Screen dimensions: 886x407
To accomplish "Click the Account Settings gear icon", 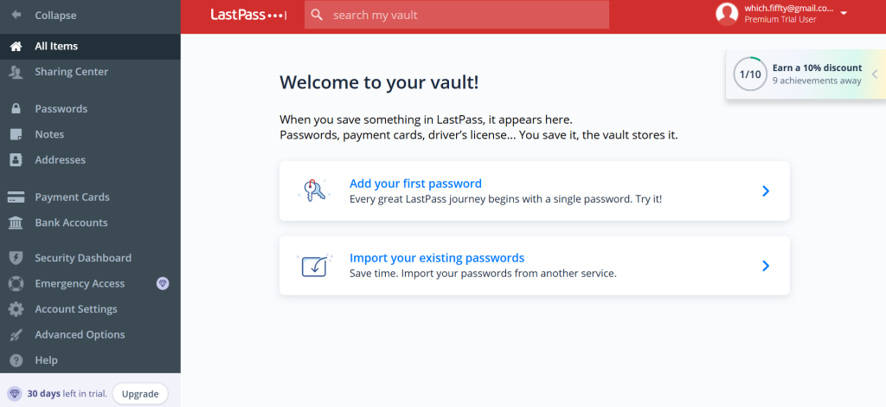I will [16, 309].
